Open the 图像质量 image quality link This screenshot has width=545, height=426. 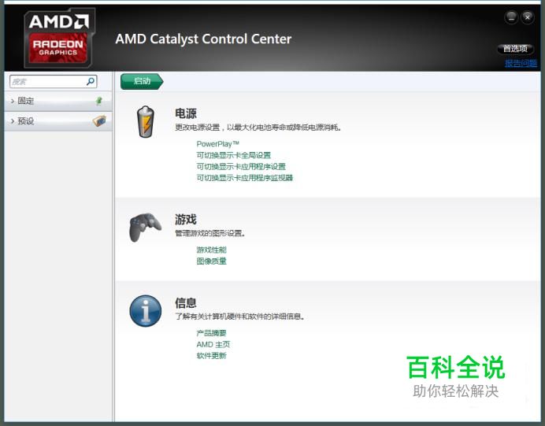211,261
